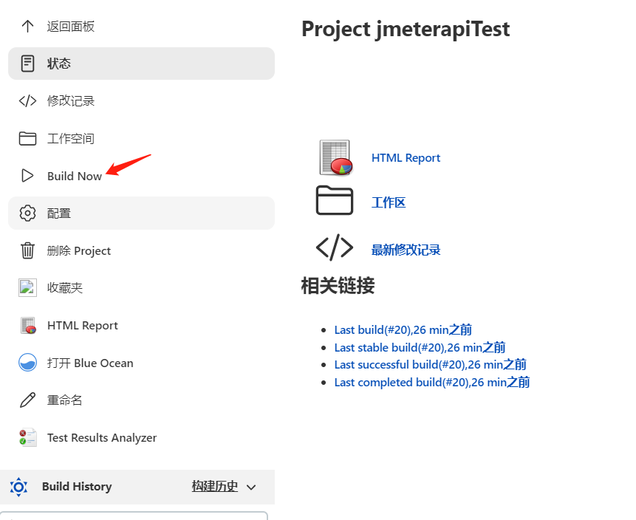Click the pencil icon for 重命名
Screen dimensions: 636x520
(27, 400)
